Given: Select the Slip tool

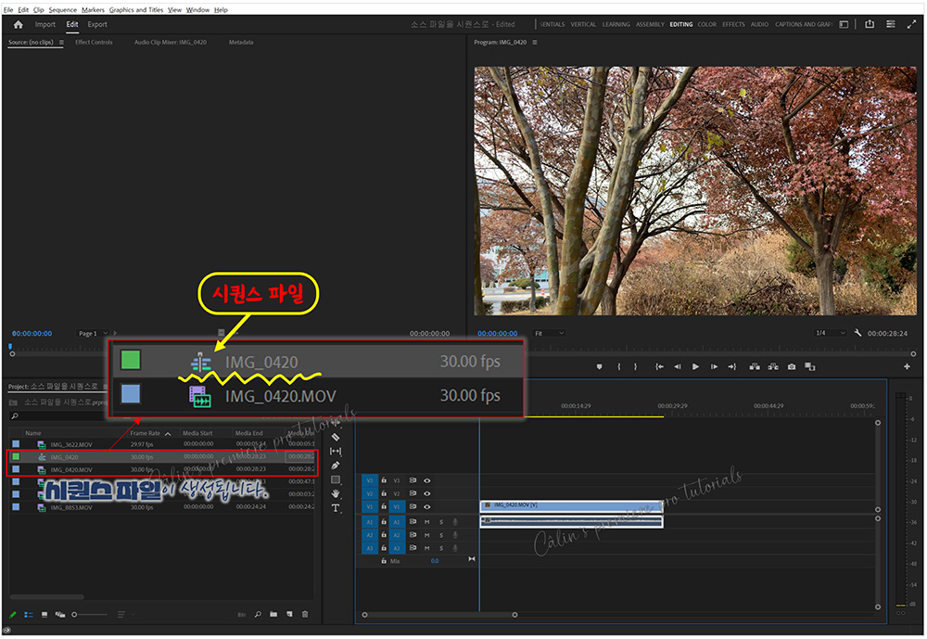Looking at the screenshot, I should (336, 452).
